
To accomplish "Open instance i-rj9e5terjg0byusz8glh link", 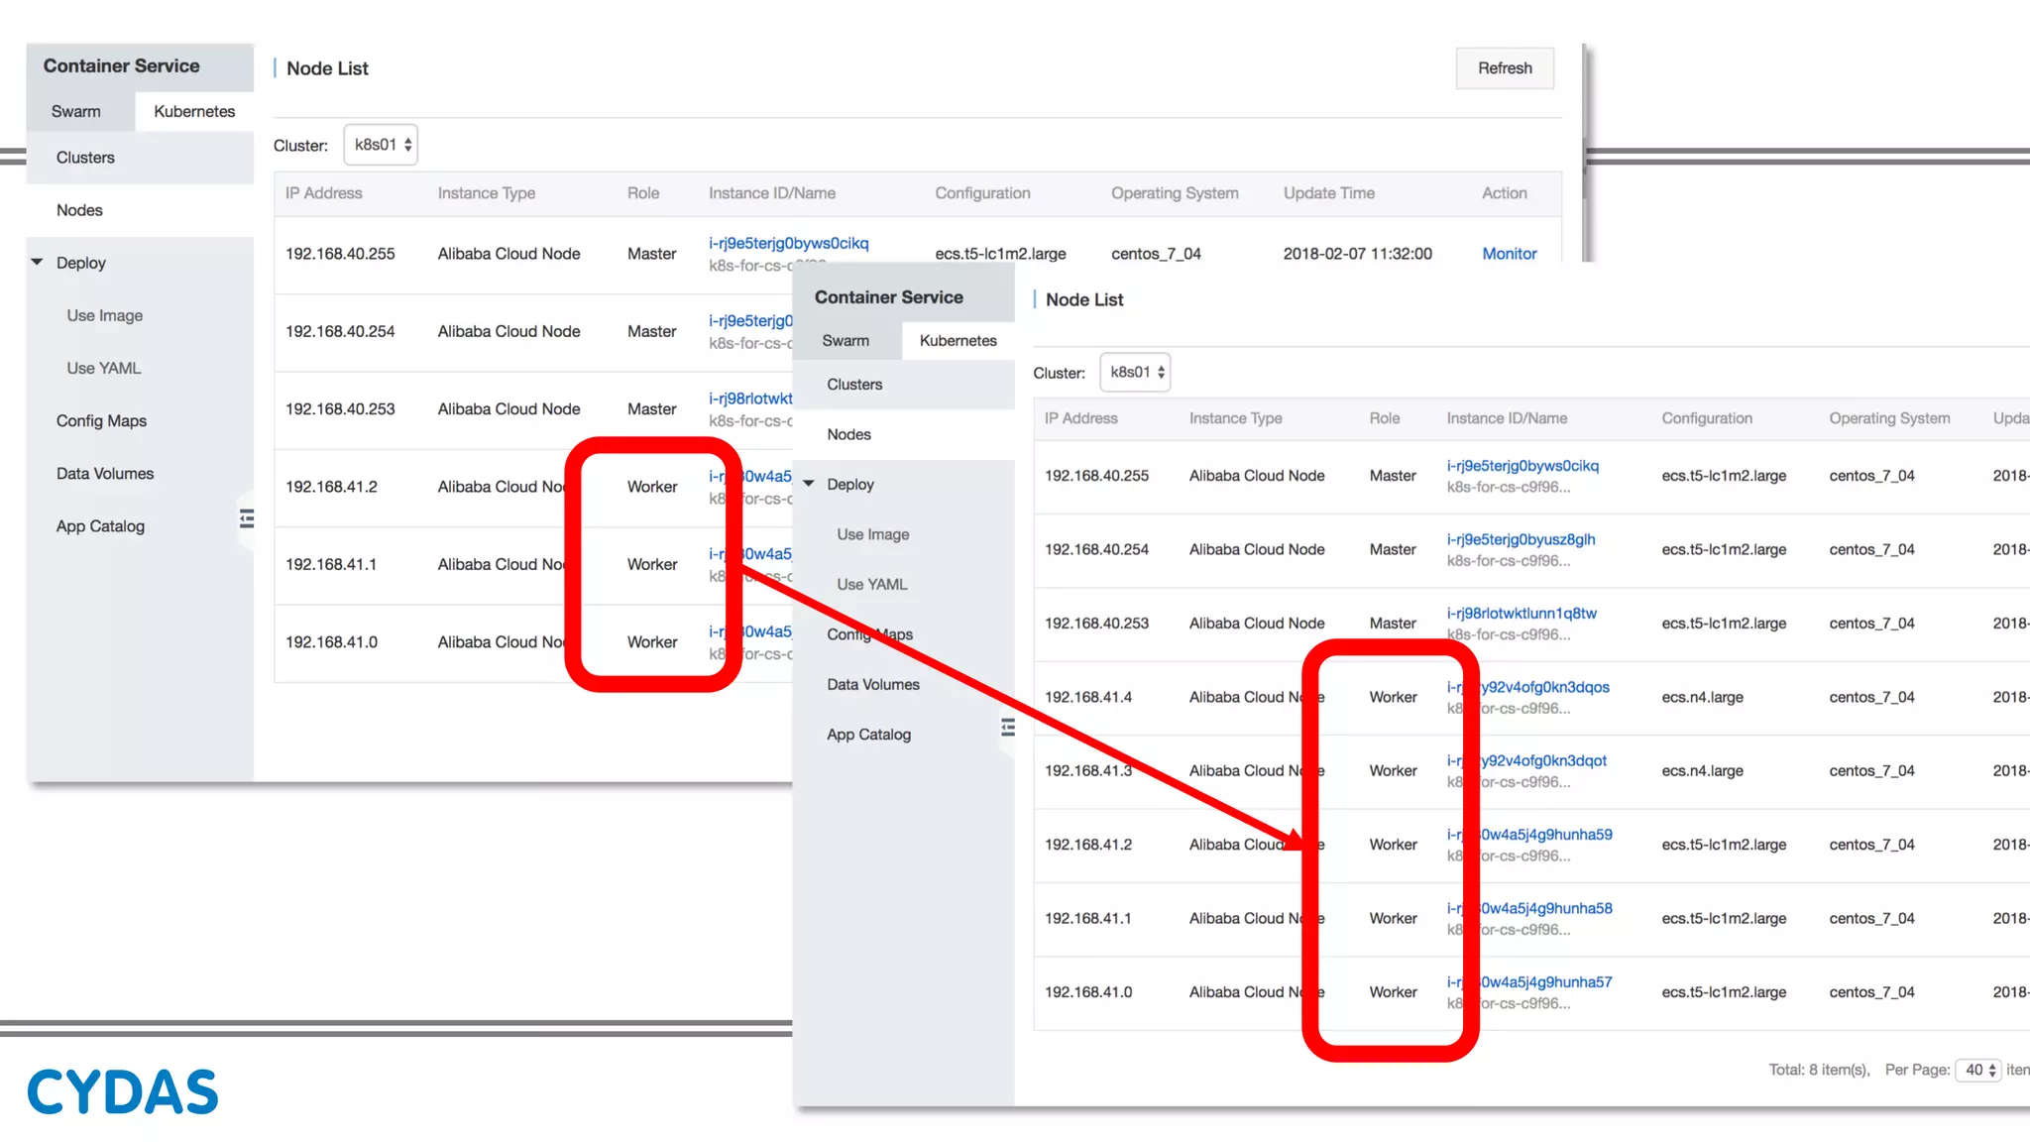I will point(1521,539).
